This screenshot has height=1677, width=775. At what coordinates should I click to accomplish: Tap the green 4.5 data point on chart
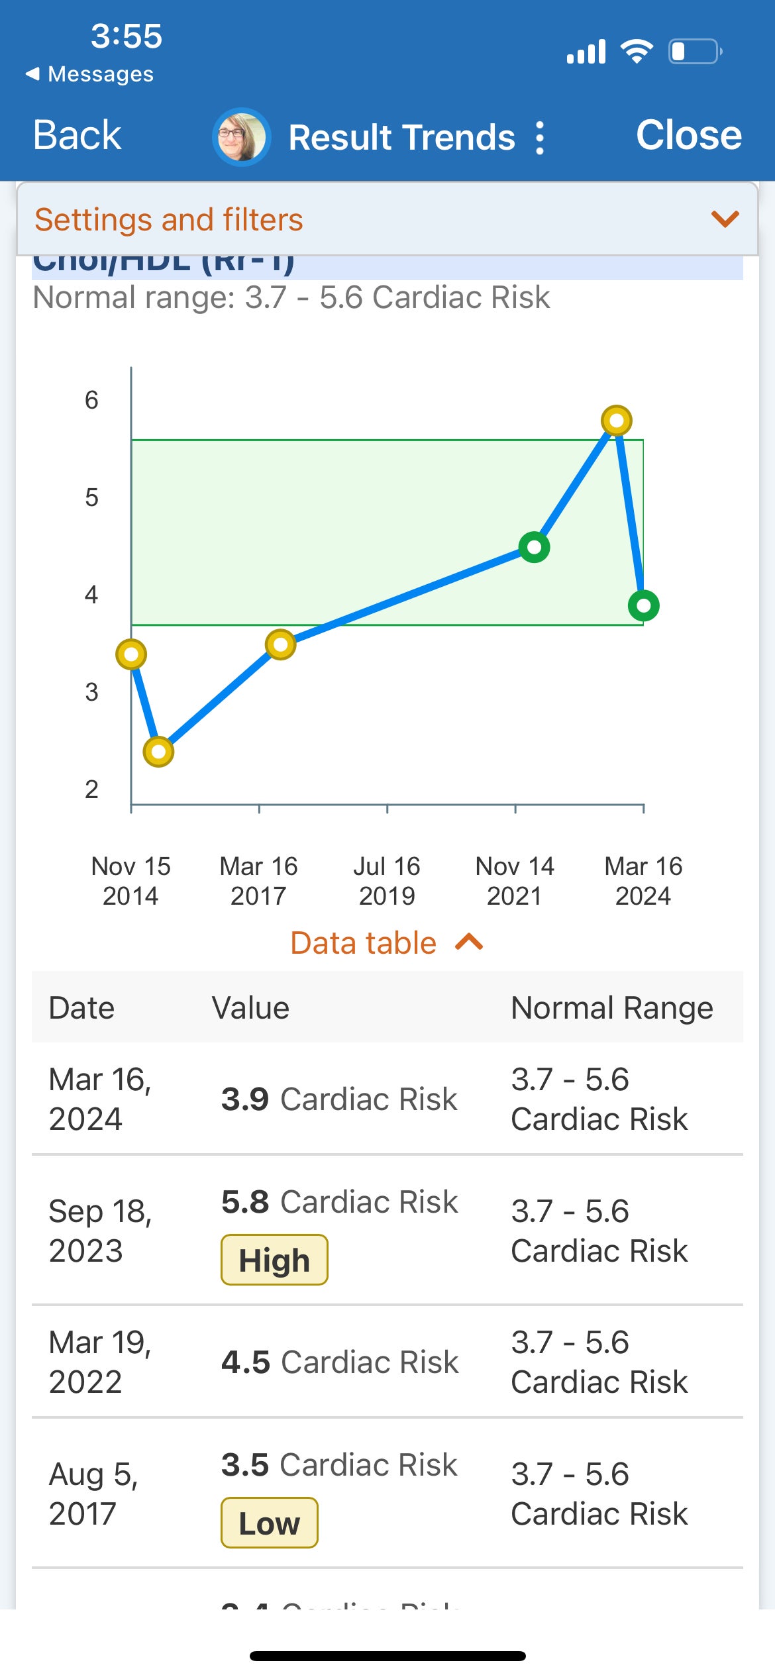click(534, 547)
